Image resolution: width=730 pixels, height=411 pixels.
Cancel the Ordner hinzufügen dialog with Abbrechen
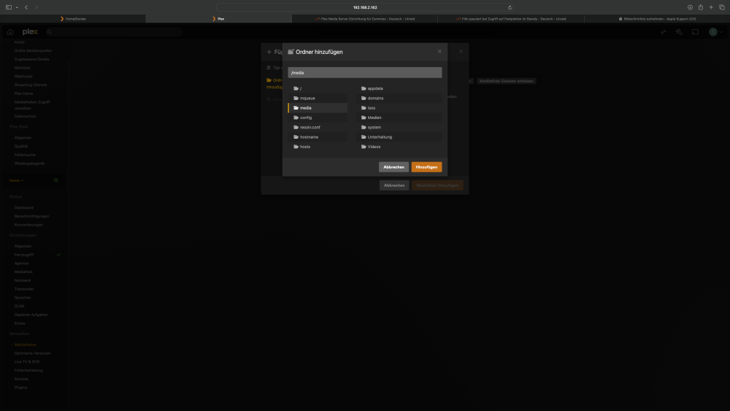394,167
